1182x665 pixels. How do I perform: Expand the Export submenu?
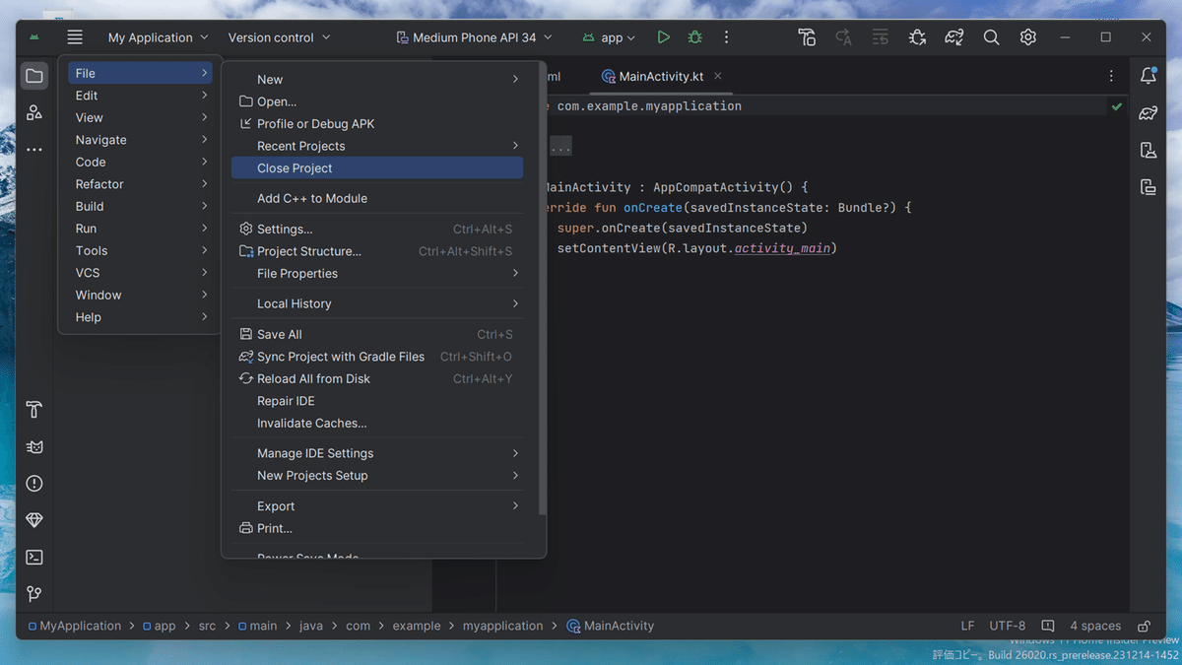coord(377,506)
